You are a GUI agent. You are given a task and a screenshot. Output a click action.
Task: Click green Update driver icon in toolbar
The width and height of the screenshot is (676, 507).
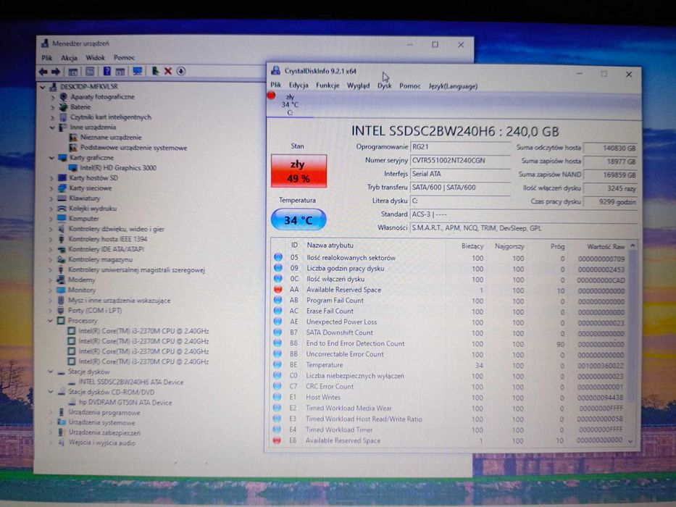pyautogui.click(x=155, y=71)
